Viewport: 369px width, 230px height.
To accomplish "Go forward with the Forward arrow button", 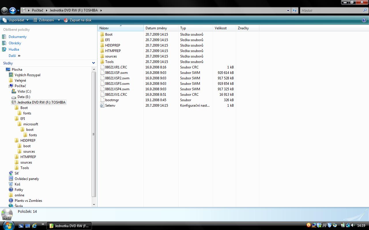I will pos(12,11).
